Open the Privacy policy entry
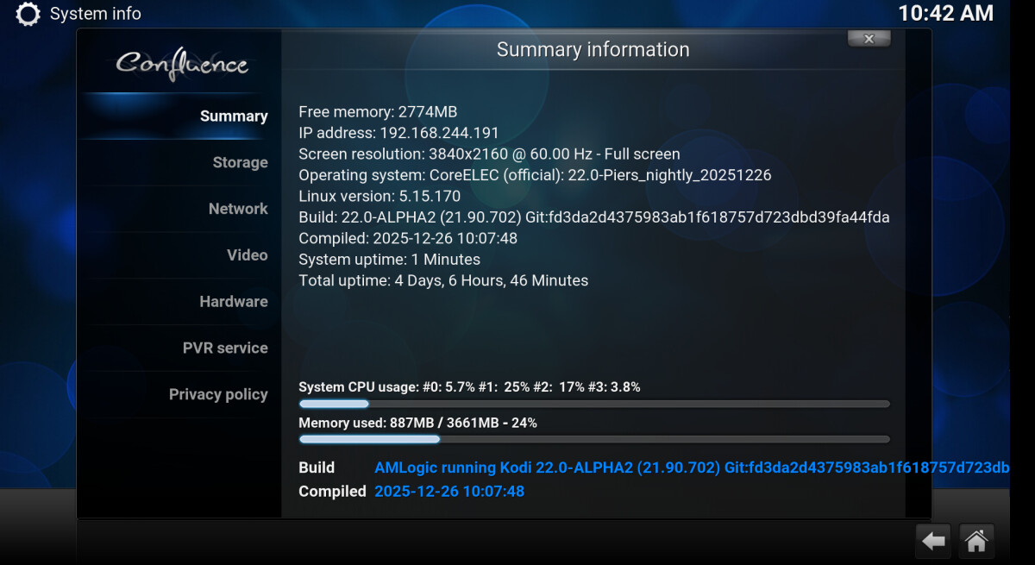The image size is (1035, 565). (x=218, y=395)
